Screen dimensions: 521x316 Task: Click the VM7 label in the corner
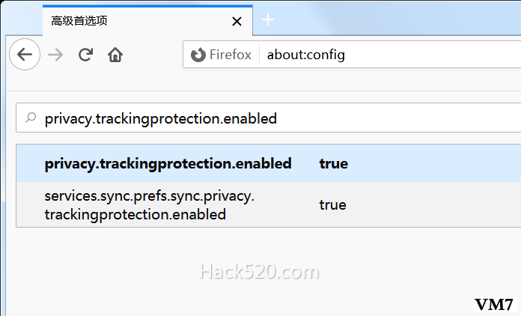tap(494, 304)
